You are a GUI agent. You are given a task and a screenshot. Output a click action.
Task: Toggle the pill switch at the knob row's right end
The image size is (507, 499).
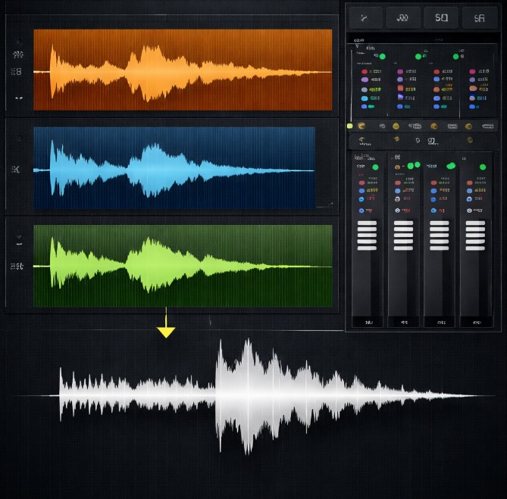487,126
